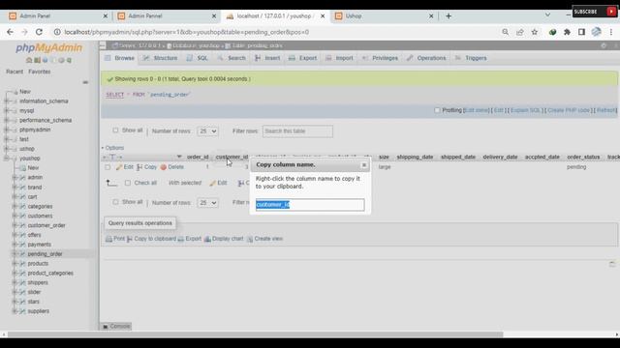
Task: Click the view site information icon
Action: point(57,32)
